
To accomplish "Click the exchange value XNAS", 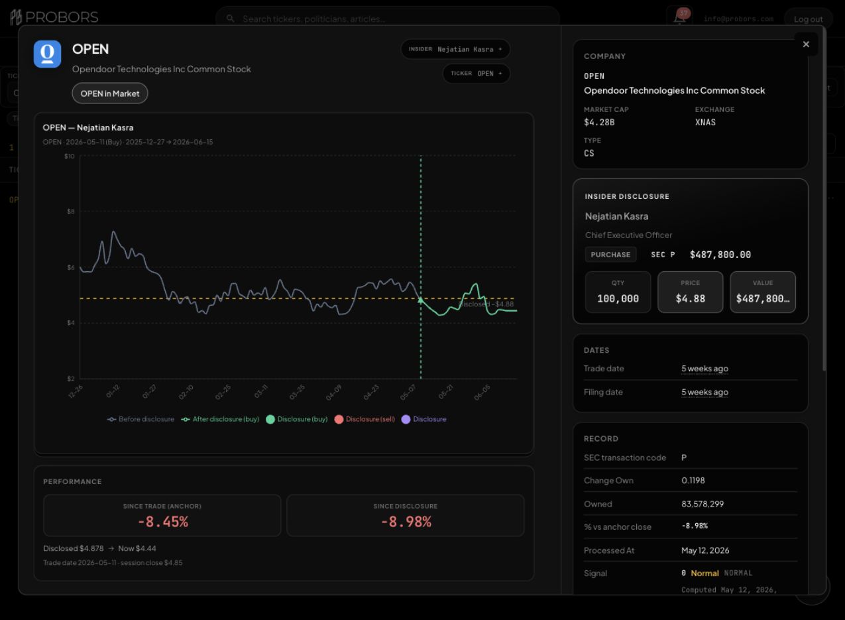I will coord(705,122).
